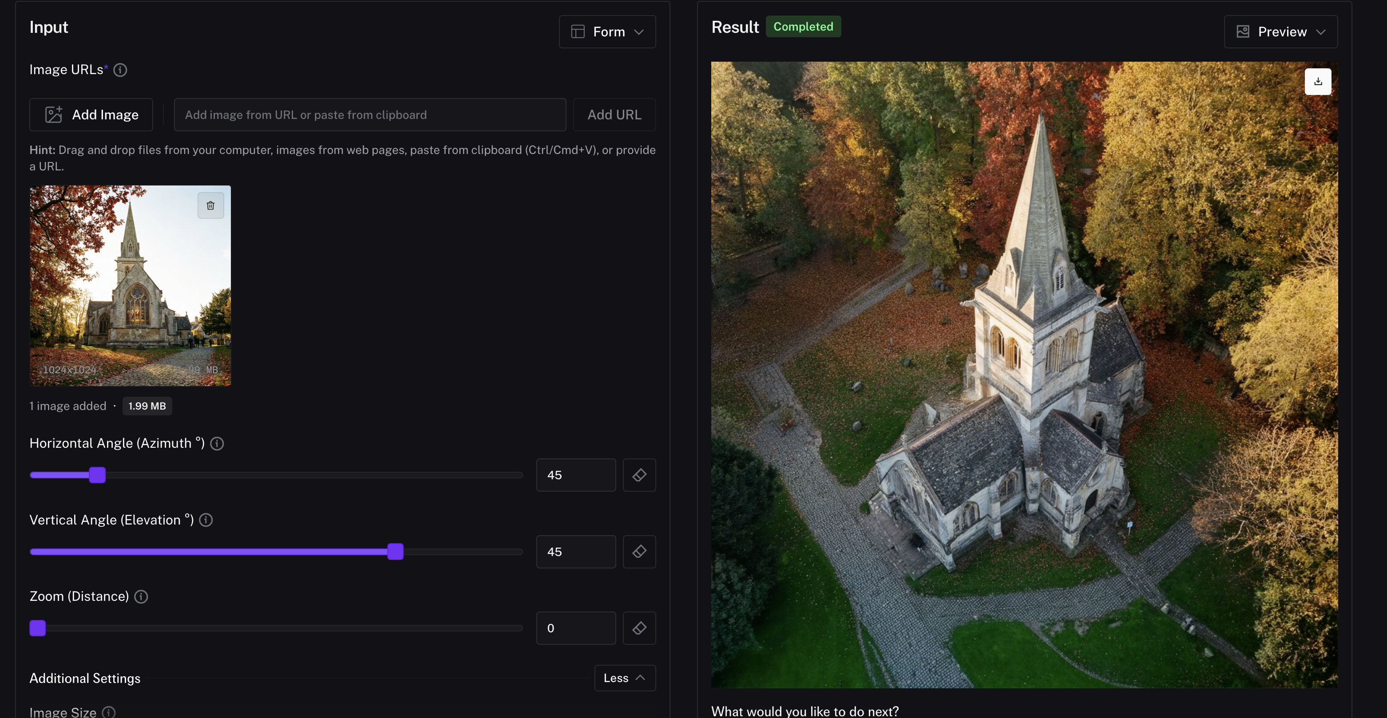Show Zoom Distance info tooltip

click(x=141, y=597)
